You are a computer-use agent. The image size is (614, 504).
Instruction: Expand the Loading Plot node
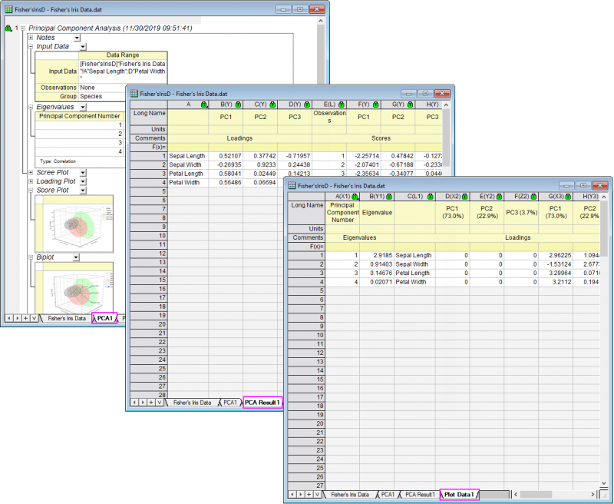click(x=31, y=181)
